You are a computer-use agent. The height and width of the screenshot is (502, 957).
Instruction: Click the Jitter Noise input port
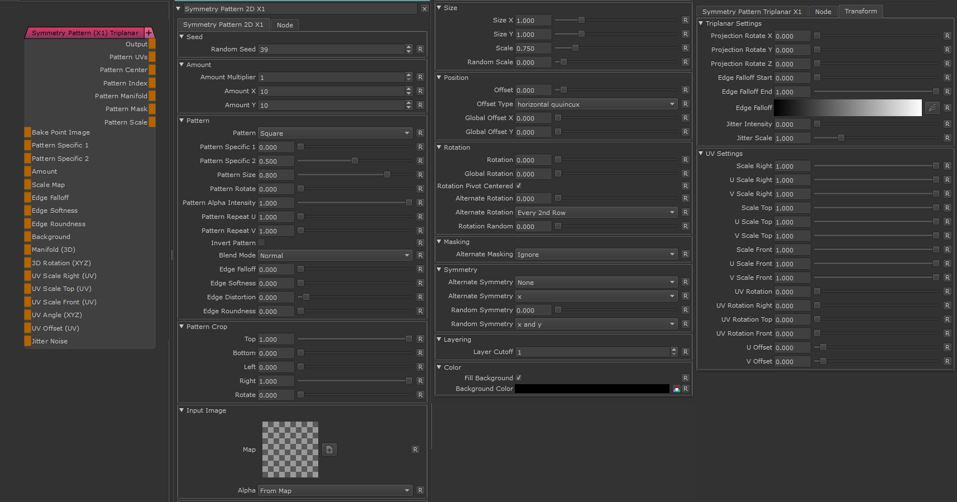(27, 341)
